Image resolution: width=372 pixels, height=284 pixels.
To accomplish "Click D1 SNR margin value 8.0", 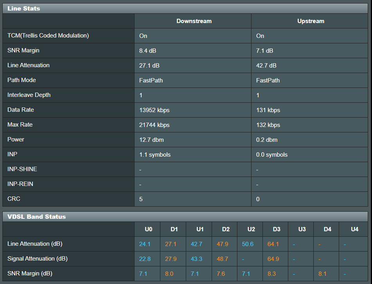I will [169, 274].
